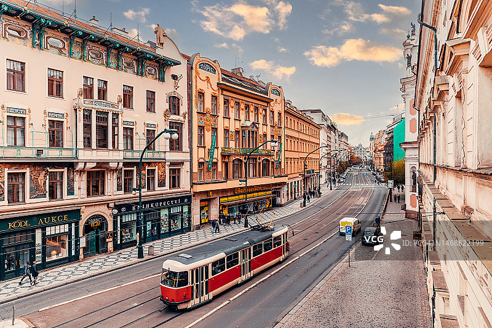
Task: Click the KODL shop display window
Action: coord(57,245)
